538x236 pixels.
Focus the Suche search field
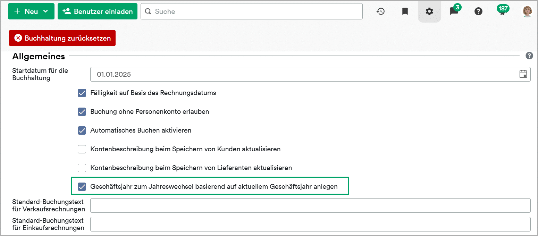(252, 11)
